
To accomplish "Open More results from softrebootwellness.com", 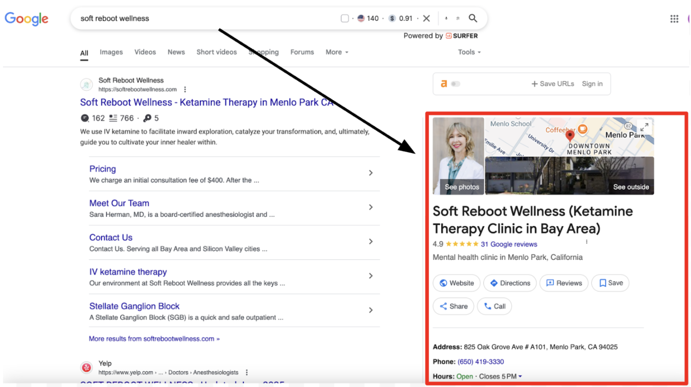I will tap(154, 339).
